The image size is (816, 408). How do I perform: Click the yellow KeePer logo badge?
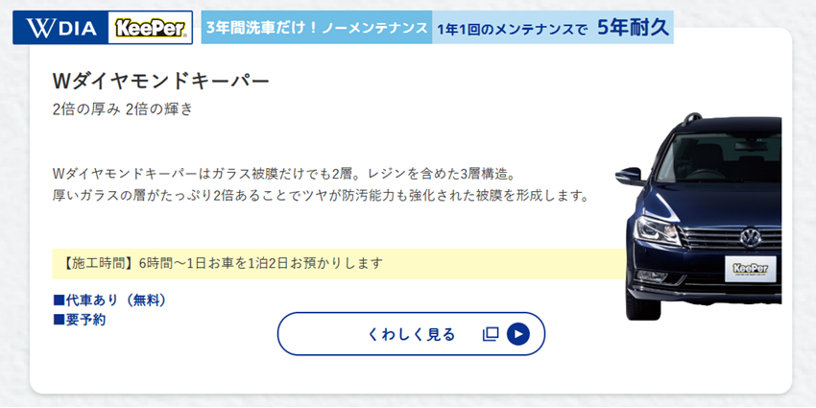[150, 28]
